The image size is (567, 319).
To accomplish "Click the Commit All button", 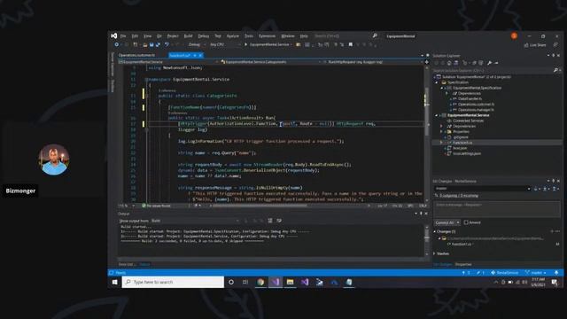I will tap(445, 222).
